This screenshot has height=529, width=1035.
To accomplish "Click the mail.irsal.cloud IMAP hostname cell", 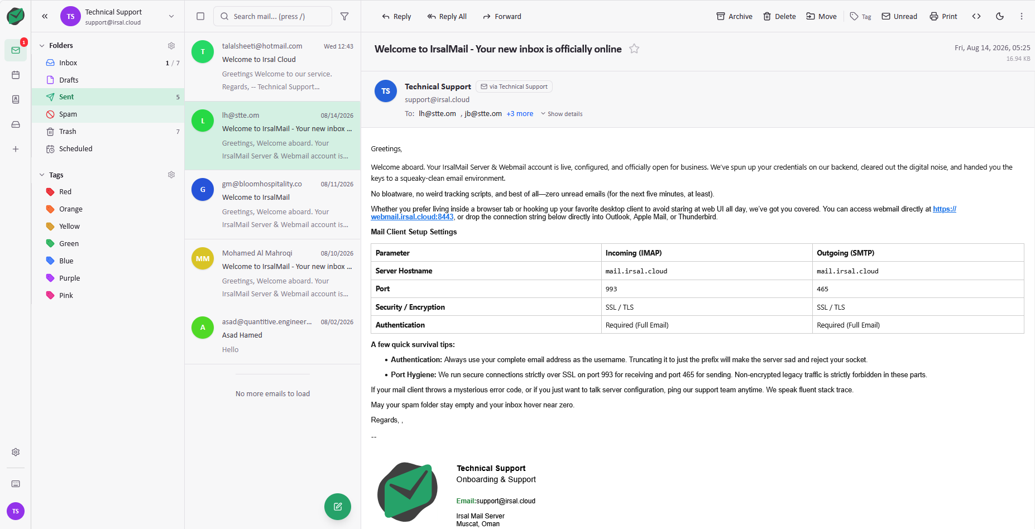I will pos(707,271).
